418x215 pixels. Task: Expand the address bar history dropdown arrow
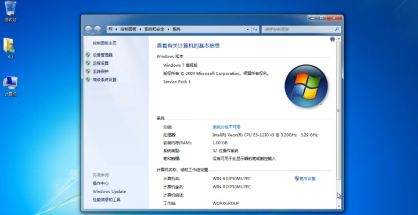[248, 30]
